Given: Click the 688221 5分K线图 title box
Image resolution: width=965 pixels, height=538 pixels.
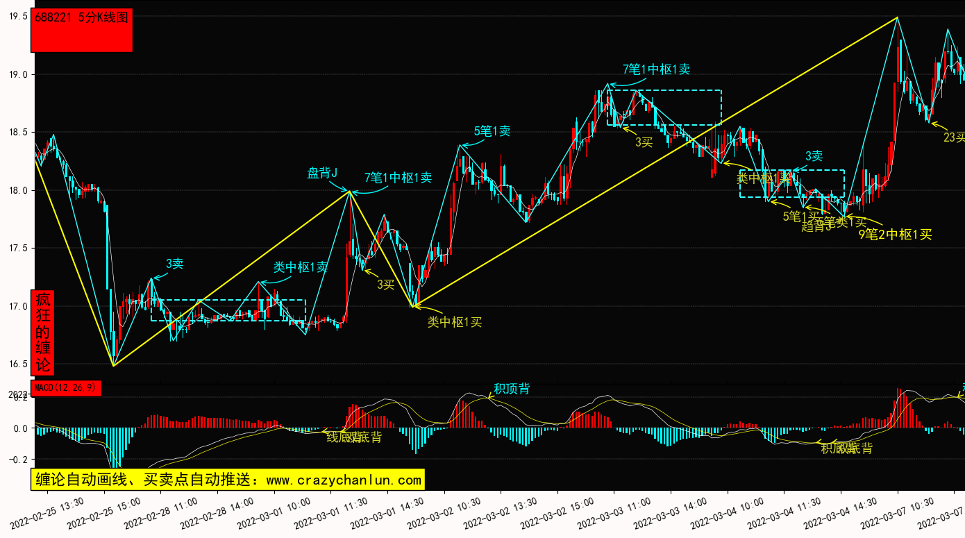Looking at the screenshot, I should [x=82, y=31].
